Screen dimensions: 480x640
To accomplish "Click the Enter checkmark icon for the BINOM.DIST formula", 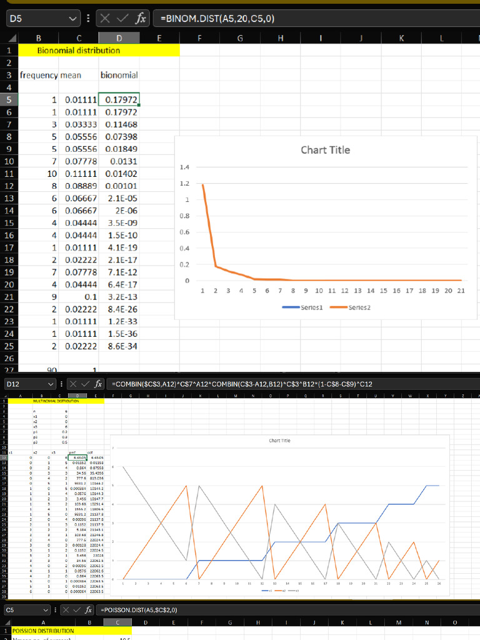I will click(x=122, y=18).
